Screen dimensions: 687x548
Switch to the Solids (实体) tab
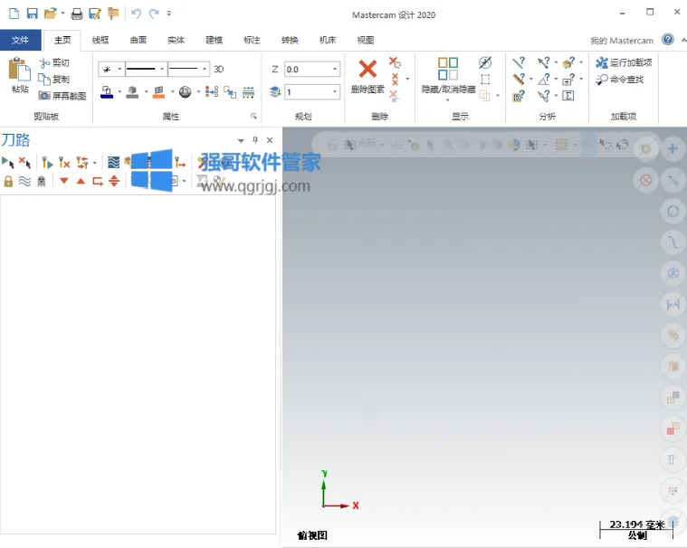(x=177, y=41)
